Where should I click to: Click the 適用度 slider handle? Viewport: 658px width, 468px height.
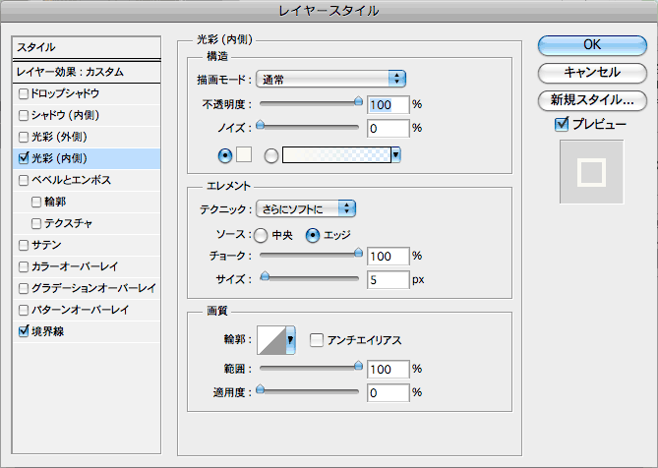261,389
